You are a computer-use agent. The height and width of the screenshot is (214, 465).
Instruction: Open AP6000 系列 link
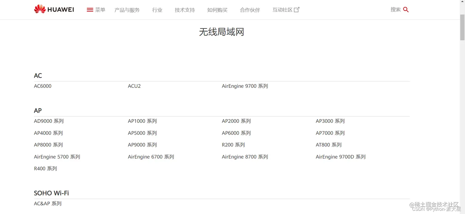click(x=236, y=133)
